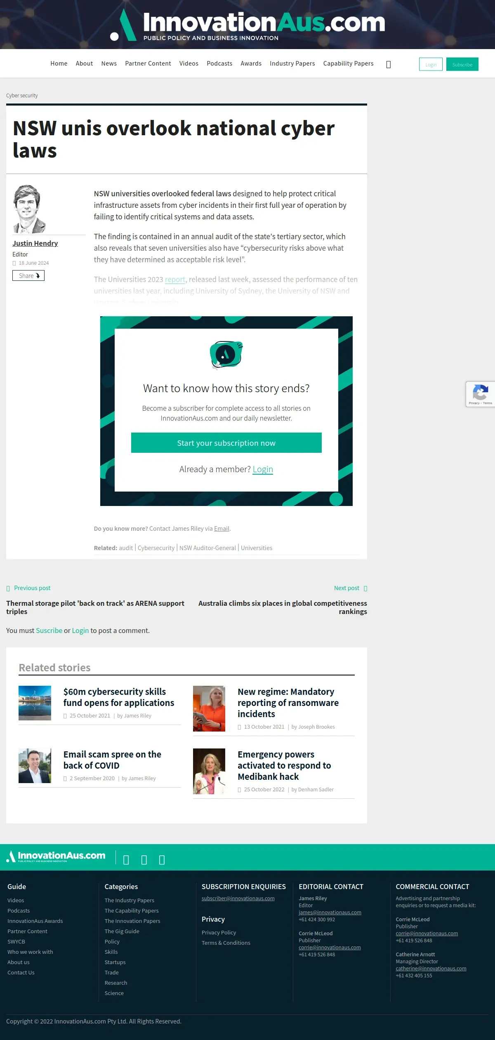Open Contact Us footer link
This screenshot has width=495, height=1040.
pos(21,972)
